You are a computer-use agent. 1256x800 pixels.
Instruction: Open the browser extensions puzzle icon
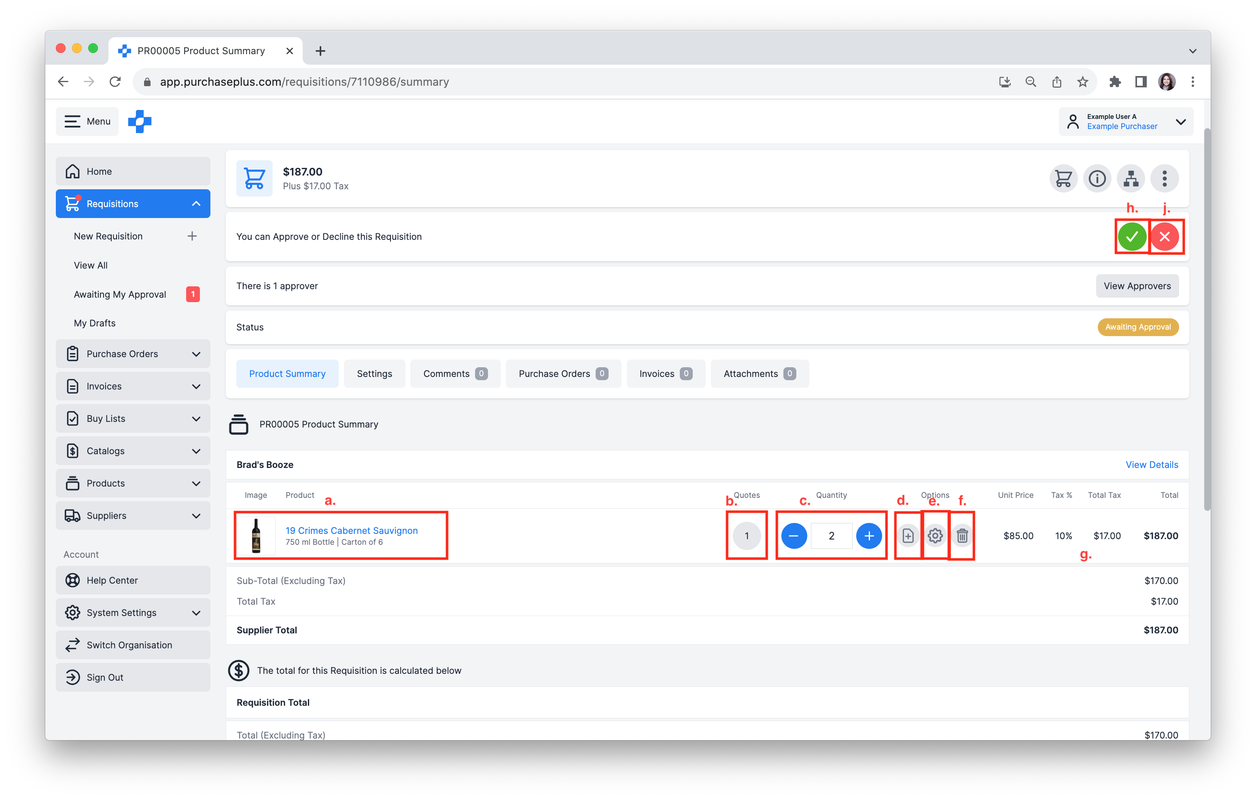pos(1115,82)
